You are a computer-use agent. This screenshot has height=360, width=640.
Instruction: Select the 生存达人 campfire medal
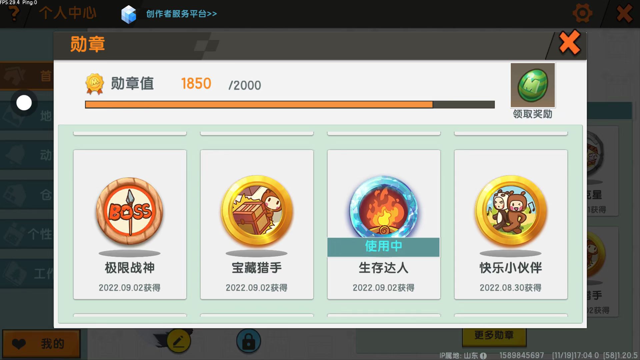pyautogui.click(x=384, y=207)
